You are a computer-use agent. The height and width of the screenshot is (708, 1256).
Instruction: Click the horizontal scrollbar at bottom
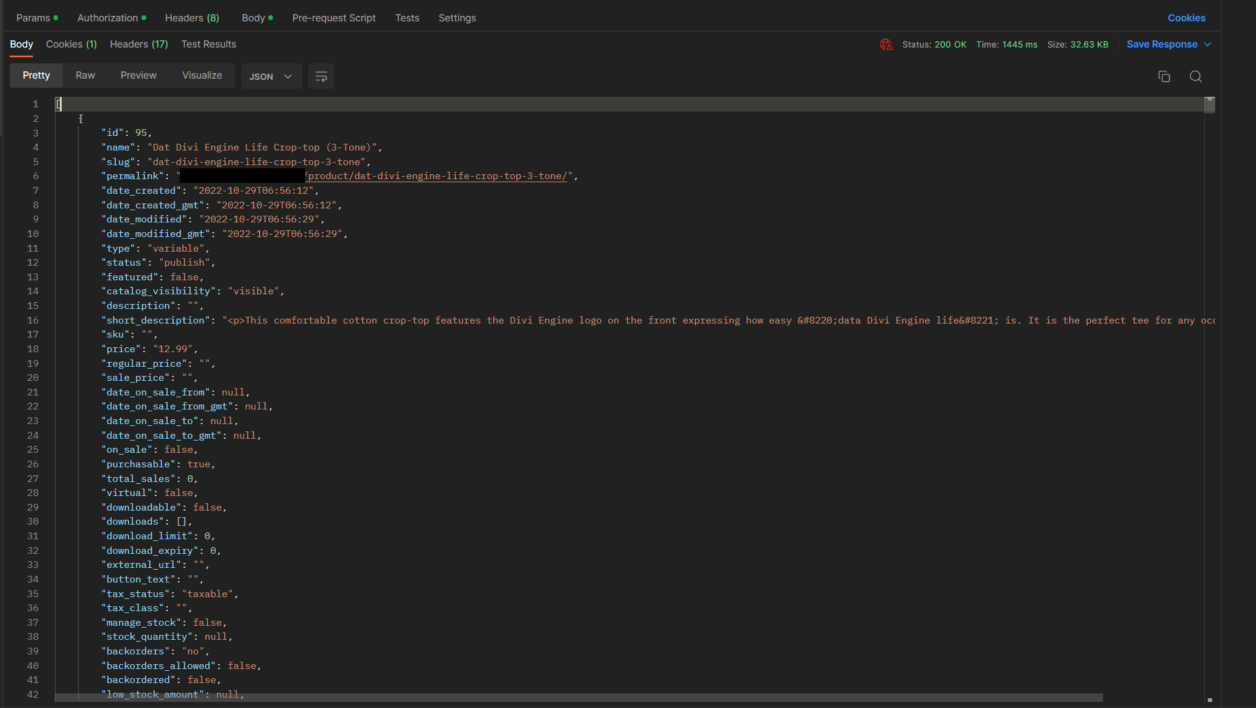pyautogui.click(x=579, y=698)
